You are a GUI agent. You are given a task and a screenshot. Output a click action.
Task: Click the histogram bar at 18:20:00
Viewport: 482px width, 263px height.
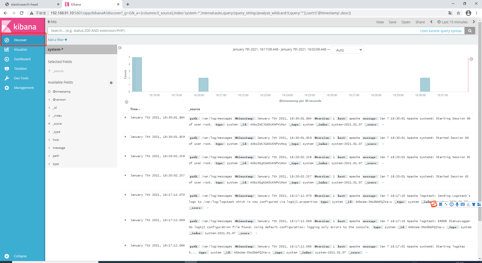[x=203, y=85]
